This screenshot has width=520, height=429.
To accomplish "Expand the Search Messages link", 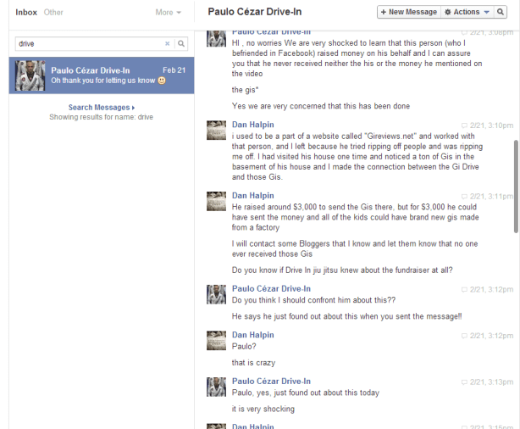I will click(x=101, y=108).
